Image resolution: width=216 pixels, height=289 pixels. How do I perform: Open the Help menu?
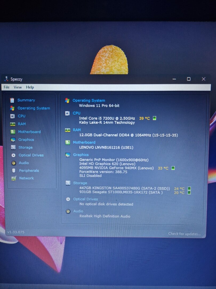point(30,87)
